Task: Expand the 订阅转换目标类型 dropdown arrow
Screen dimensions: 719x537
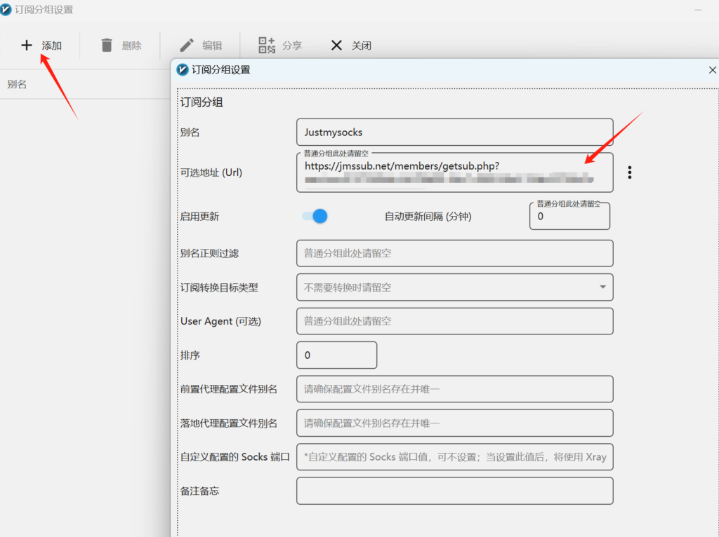Action: (602, 287)
